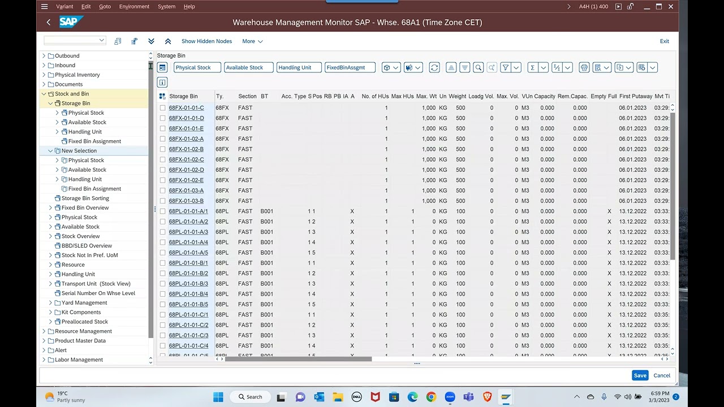This screenshot has width=724, height=407.
Task: Open the Help menu
Action: point(189,6)
